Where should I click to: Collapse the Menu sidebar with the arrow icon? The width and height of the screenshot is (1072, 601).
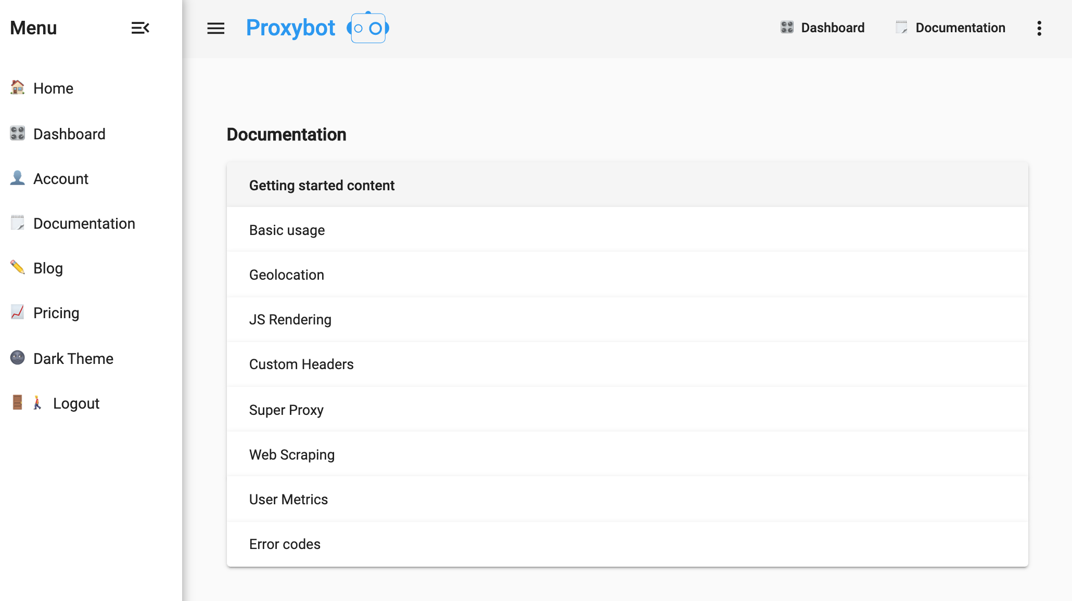click(141, 28)
